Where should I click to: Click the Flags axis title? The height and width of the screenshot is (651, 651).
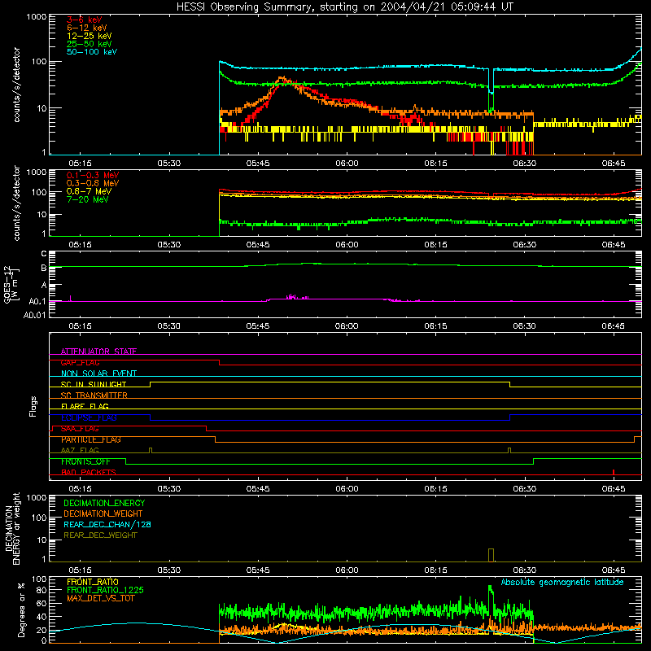tap(33, 406)
